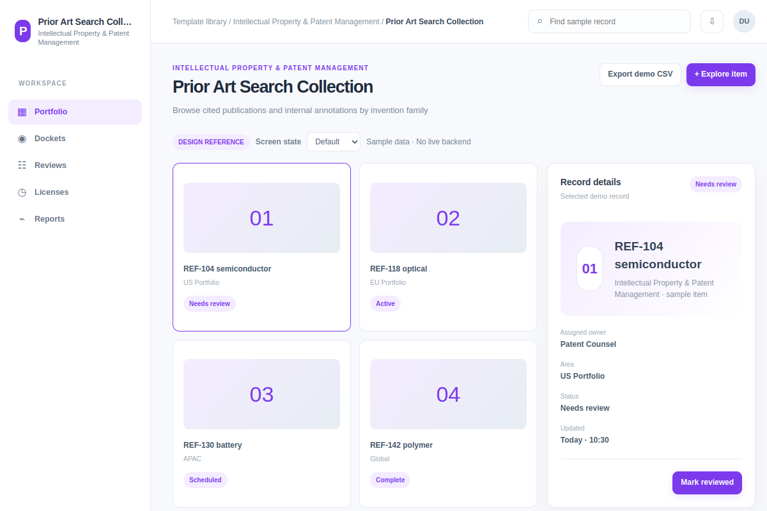
Task: Open Reviews in the sidebar
Action: tap(75, 165)
